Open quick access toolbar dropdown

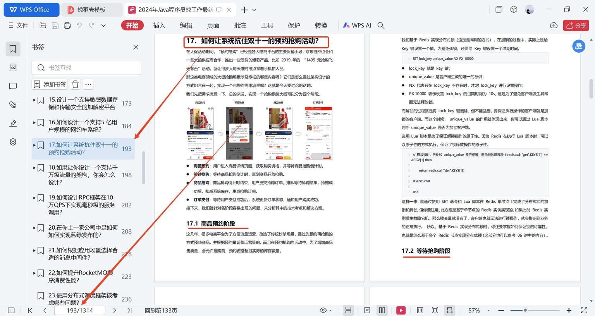pos(103,26)
